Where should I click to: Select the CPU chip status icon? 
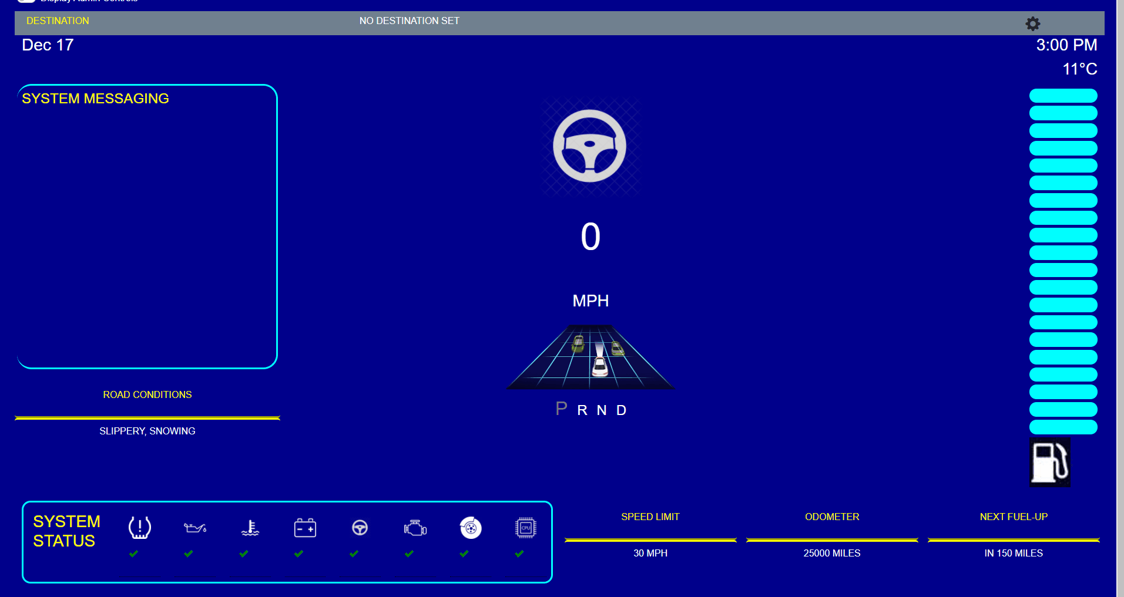tap(525, 528)
